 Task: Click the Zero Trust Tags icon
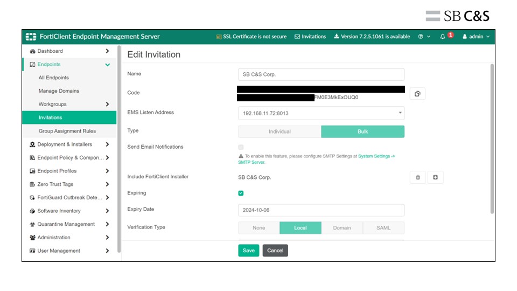32,184
